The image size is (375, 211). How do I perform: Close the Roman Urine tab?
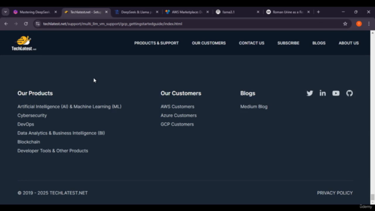coord(309,12)
